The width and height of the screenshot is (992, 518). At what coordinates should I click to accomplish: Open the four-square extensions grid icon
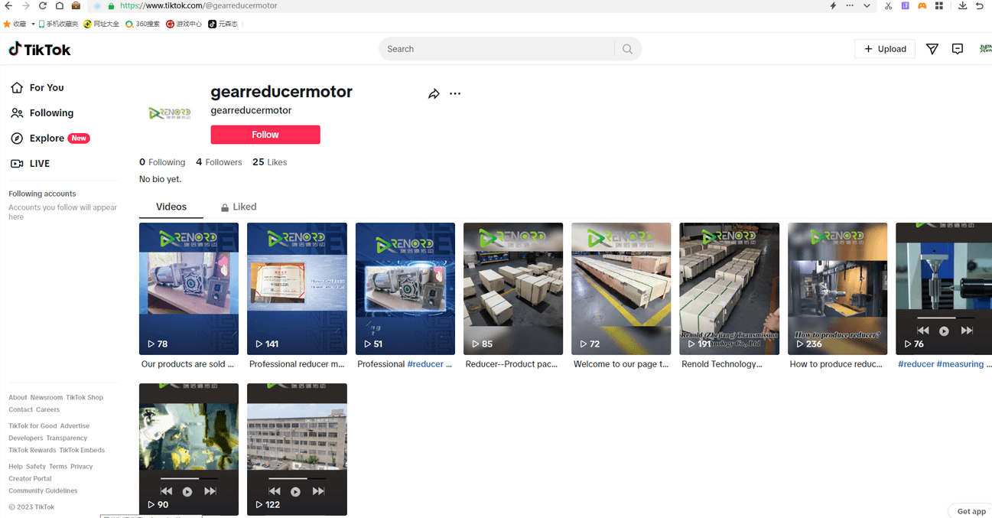[x=939, y=5]
